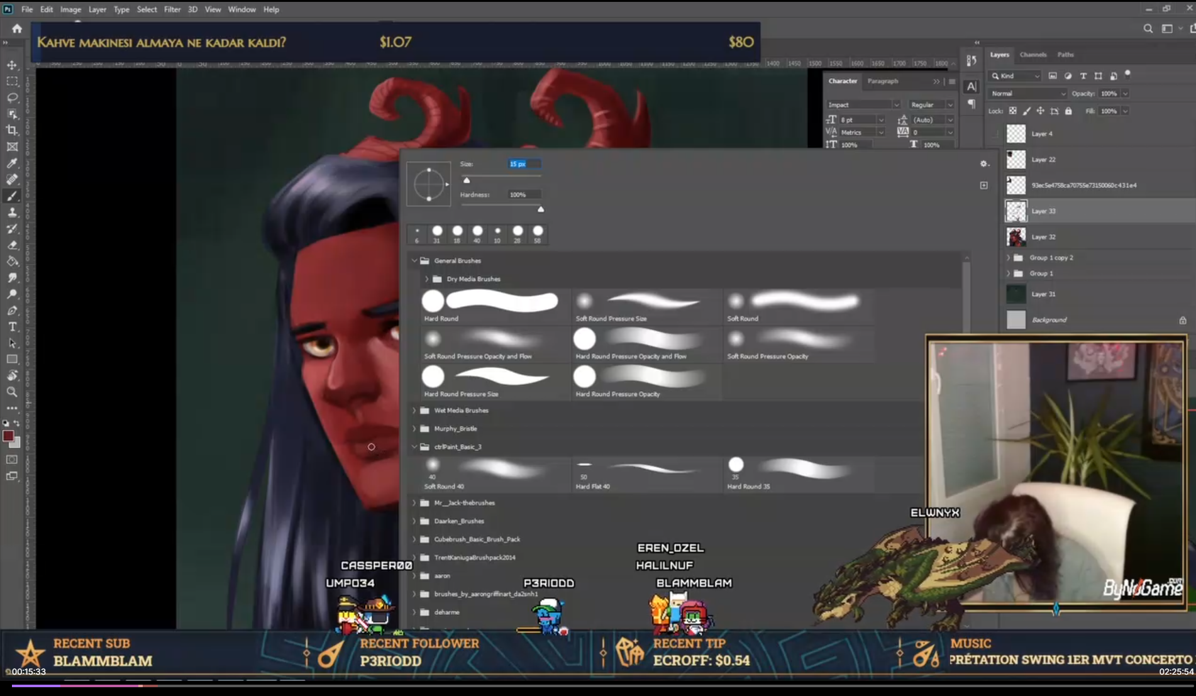The image size is (1196, 696).
Task: Select the Rectangular Marquee tool
Action: pos(12,81)
